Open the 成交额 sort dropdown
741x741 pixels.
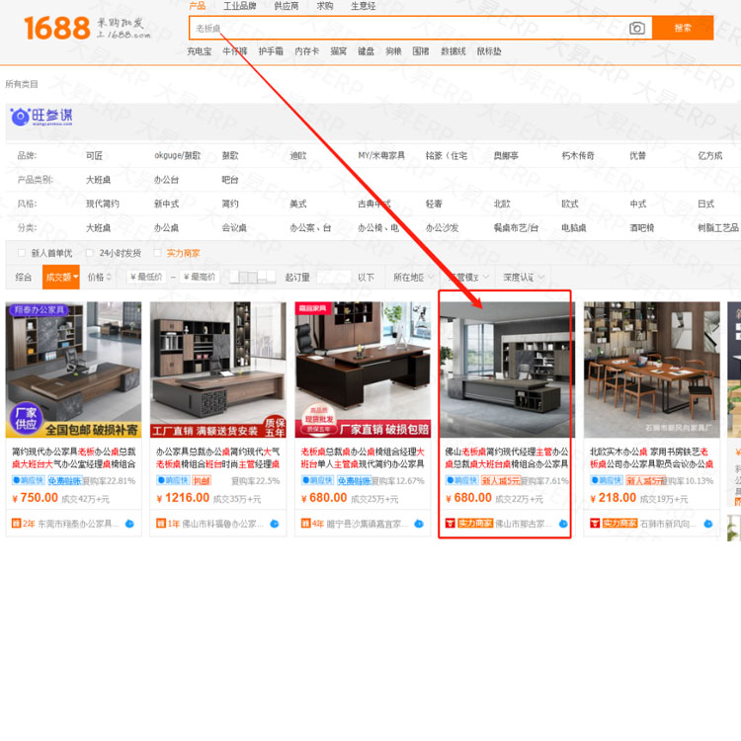(x=61, y=278)
